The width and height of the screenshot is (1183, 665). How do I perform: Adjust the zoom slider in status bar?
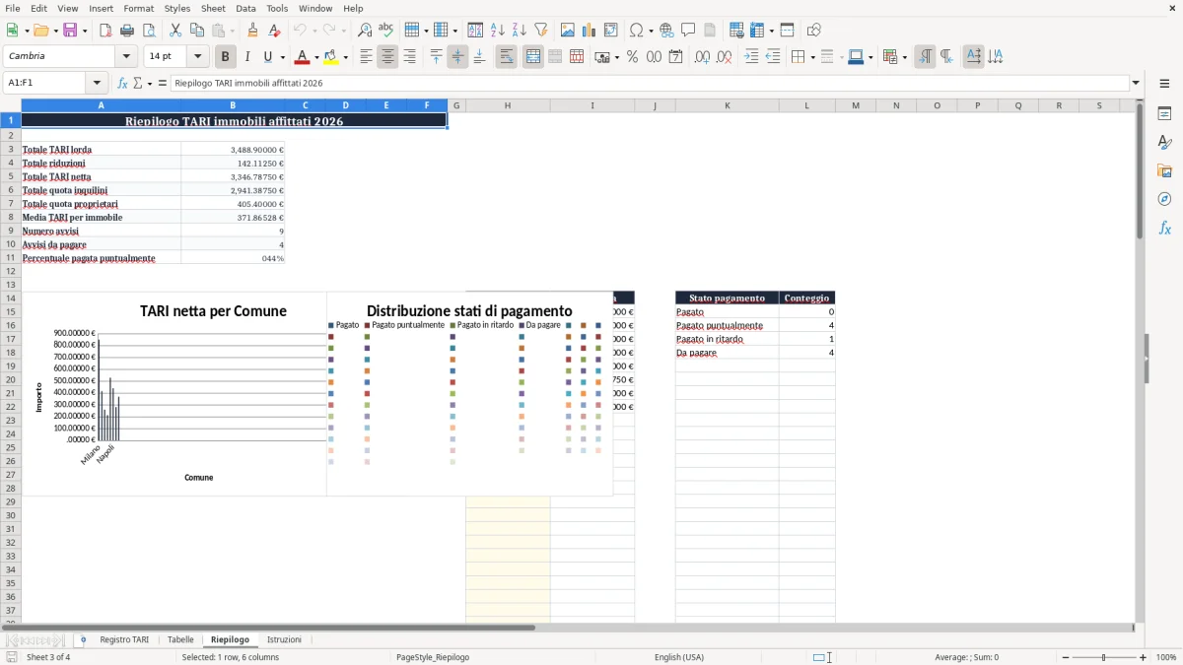1104,657
